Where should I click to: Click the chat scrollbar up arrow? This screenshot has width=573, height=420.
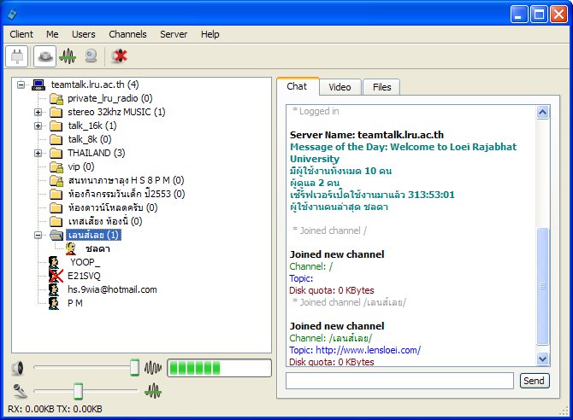543,112
